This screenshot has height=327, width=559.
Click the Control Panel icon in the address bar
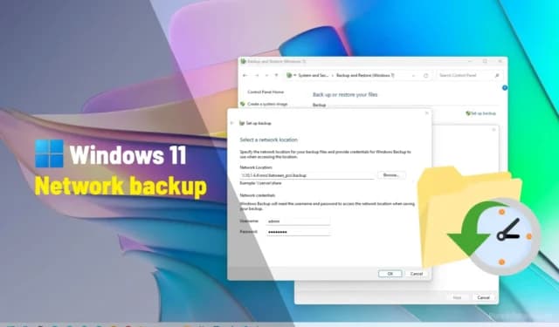tap(289, 76)
